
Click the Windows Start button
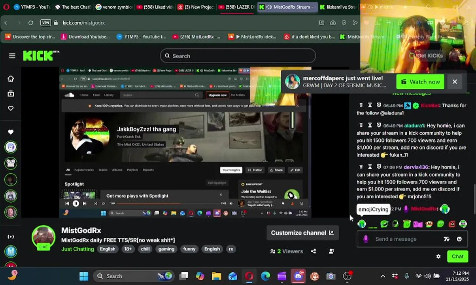[x=84, y=276]
